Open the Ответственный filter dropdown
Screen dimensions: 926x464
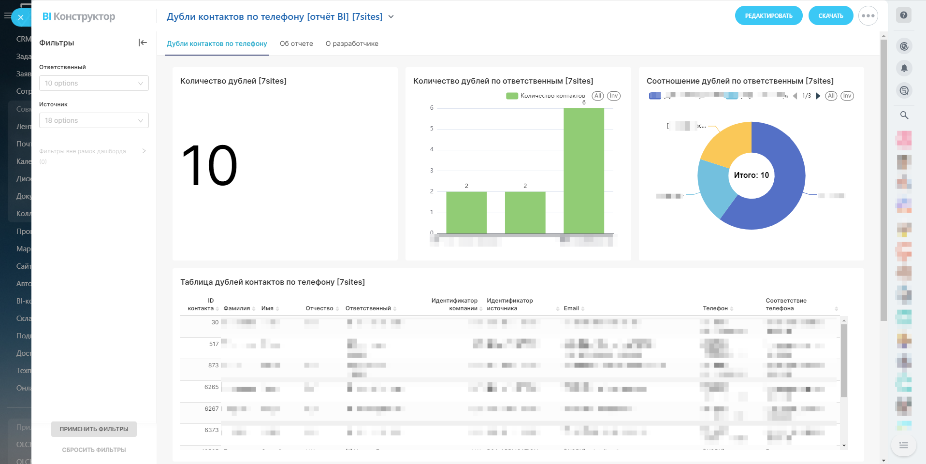click(x=94, y=83)
